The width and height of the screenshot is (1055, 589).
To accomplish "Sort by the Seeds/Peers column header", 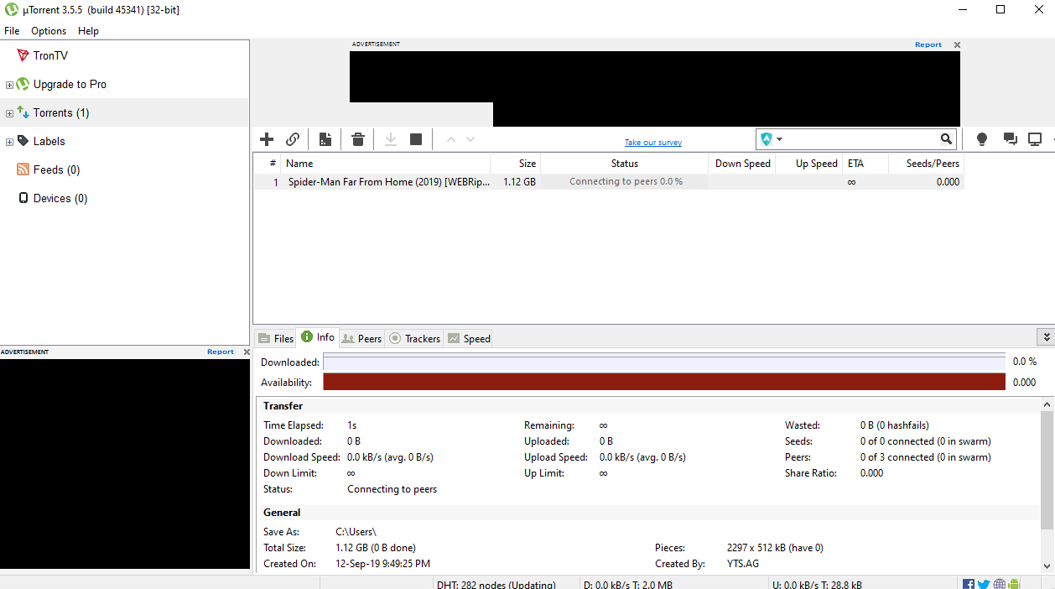I will click(x=927, y=164).
